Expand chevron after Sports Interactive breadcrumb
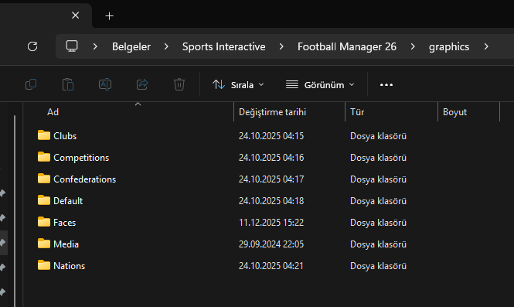Viewport: 514px width, 307px height. coord(281,46)
